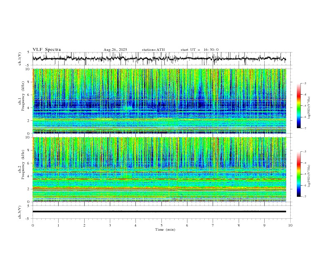The width and height of the screenshot is (327, 253).
Task: Click the "-7" label on lower color scale
Action: (x=304, y=197)
